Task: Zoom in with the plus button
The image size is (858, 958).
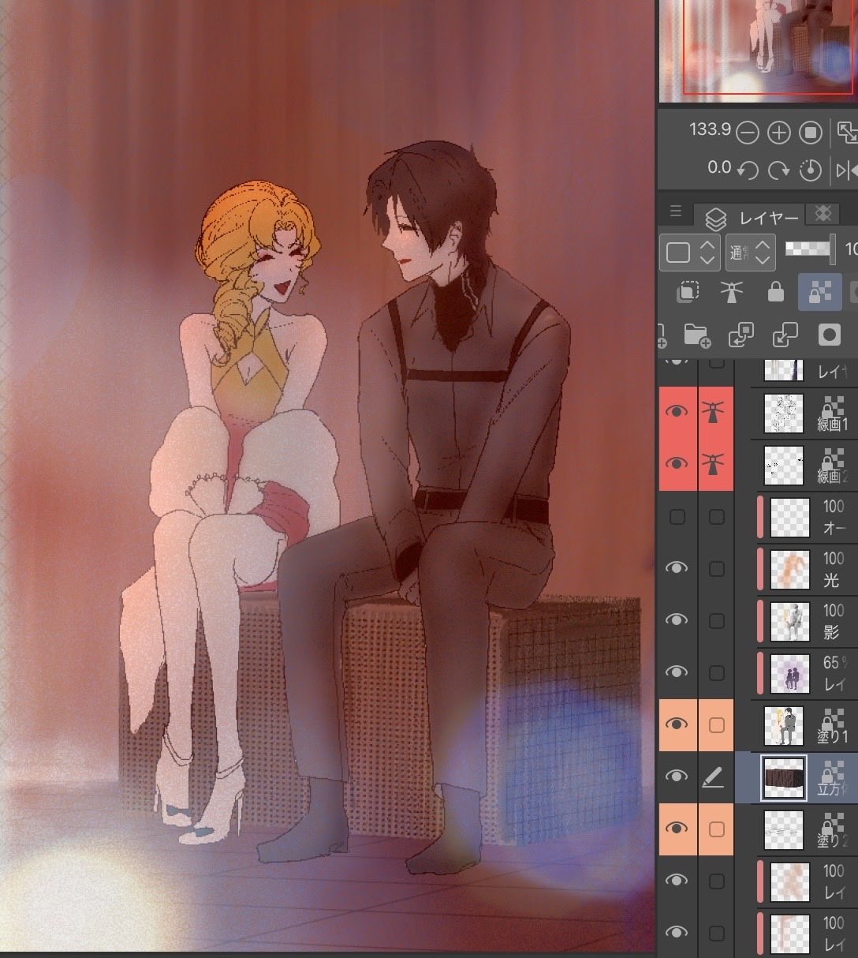Action: 778,133
